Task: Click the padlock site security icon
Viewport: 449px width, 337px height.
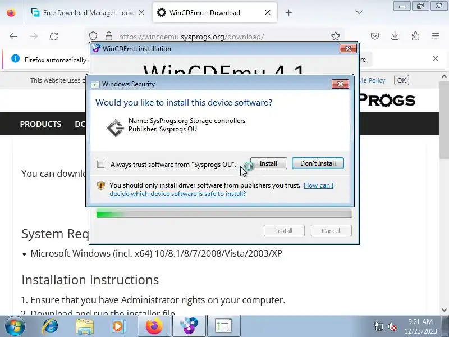Action: pyautogui.click(x=109, y=36)
